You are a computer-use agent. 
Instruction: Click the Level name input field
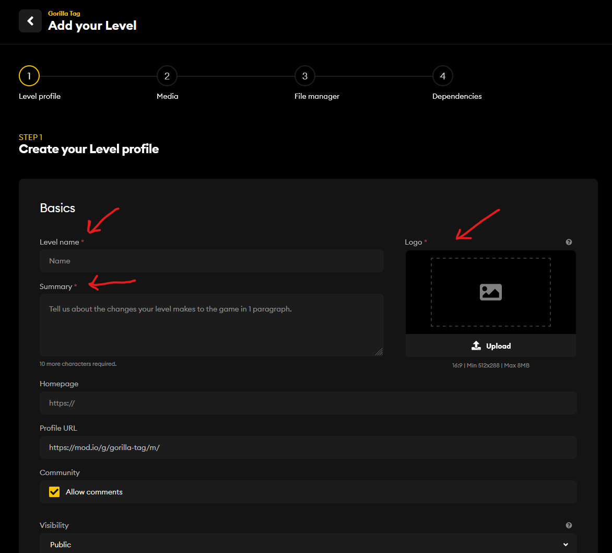click(x=211, y=261)
